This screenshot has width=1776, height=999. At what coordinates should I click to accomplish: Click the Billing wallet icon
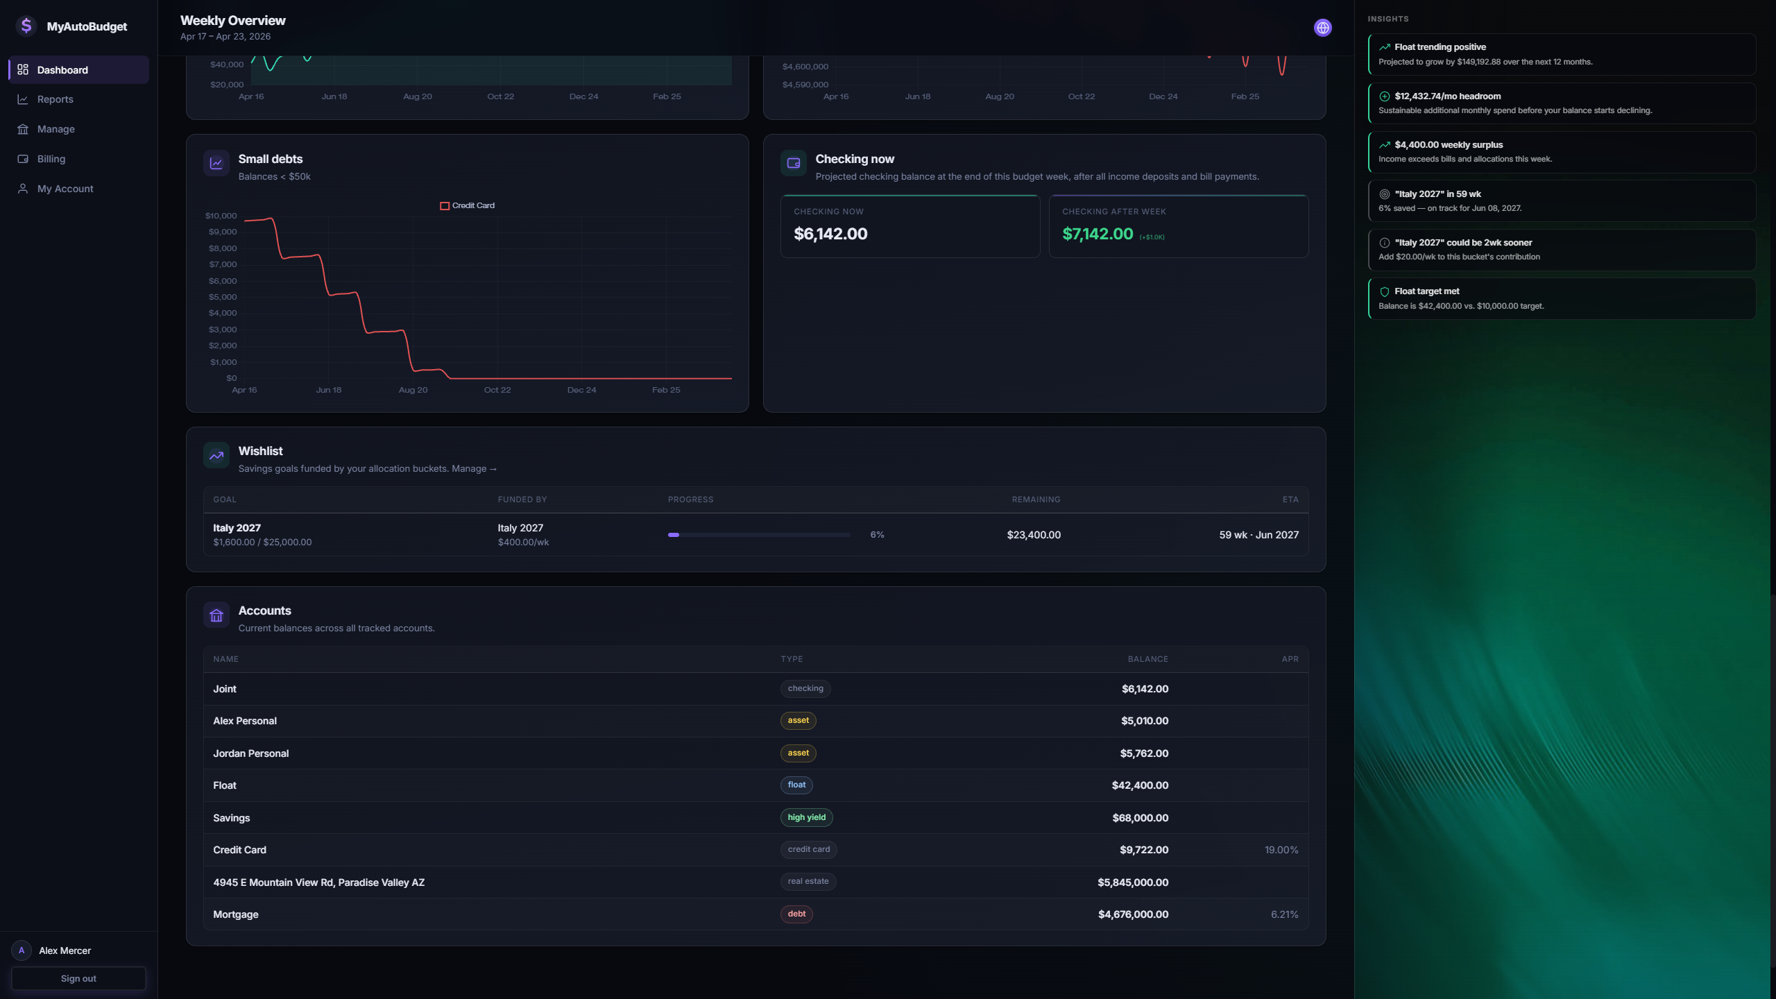click(x=23, y=159)
